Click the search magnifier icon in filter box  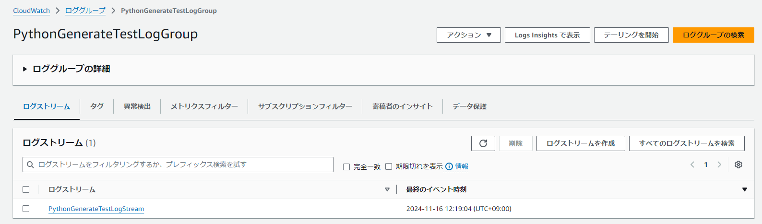30,165
